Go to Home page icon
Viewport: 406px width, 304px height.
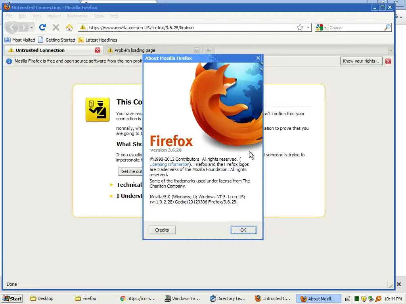coord(69,27)
